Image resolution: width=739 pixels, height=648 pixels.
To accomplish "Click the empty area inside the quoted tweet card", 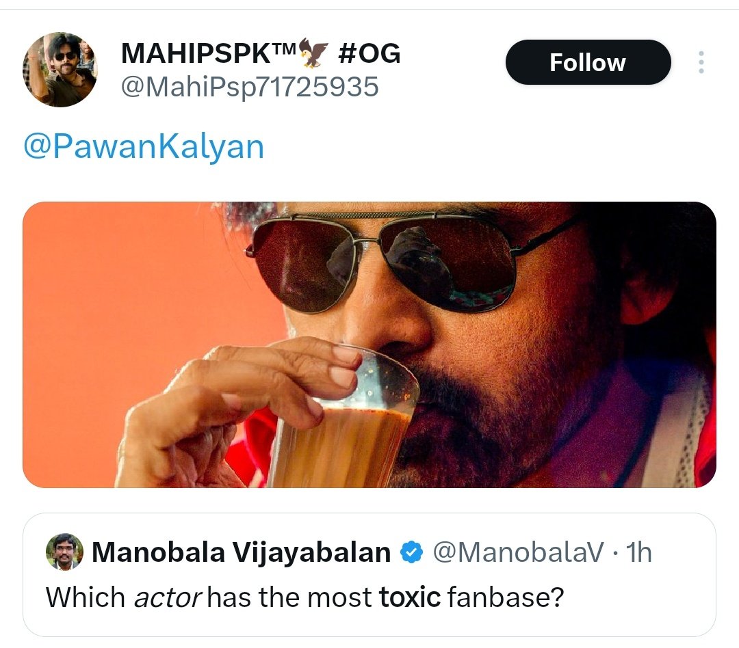I will coord(636,597).
